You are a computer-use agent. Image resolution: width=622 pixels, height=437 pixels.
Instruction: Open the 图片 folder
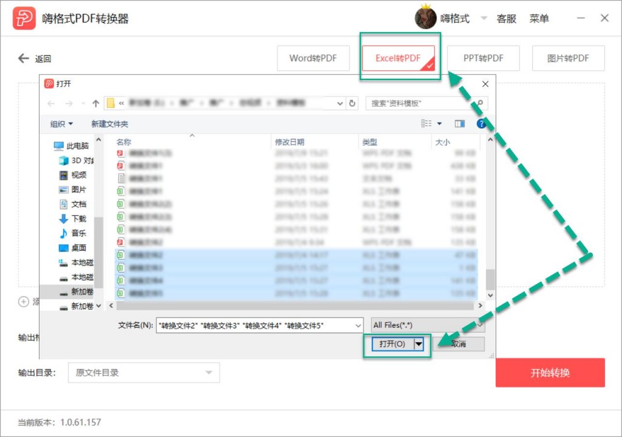(x=73, y=189)
